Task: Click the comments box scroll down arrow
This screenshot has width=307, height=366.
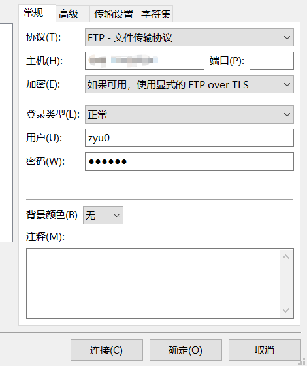Action: [x=286, y=310]
